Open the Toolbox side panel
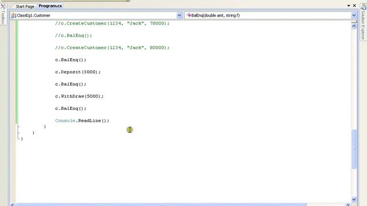367x206 pixels. click(x=3, y=14)
